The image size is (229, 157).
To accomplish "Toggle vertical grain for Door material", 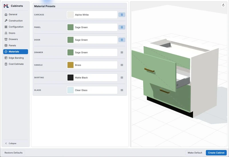I will 122,40.
